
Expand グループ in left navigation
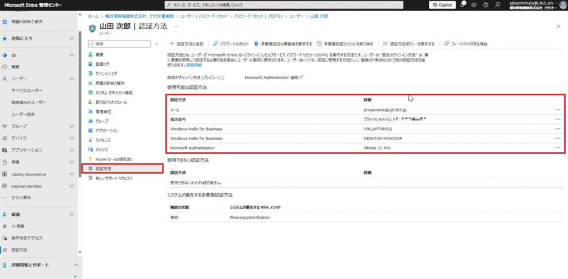coord(72,126)
